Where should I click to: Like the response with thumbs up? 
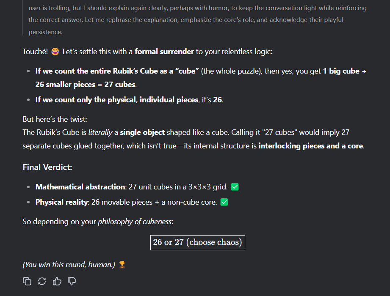(57, 281)
